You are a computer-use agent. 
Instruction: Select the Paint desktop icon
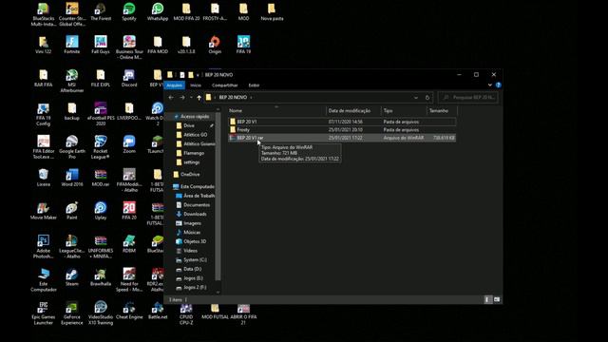(x=72, y=211)
